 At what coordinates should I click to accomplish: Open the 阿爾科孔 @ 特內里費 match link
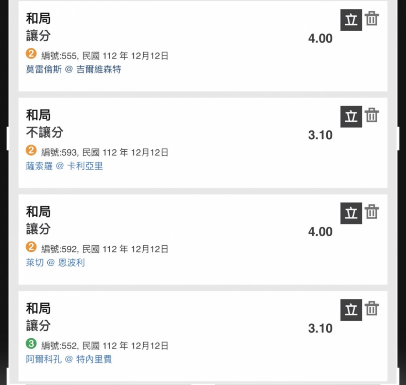point(69,359)
